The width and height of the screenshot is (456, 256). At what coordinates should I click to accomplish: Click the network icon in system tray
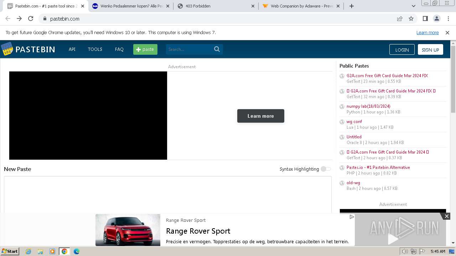click(413, 251)
